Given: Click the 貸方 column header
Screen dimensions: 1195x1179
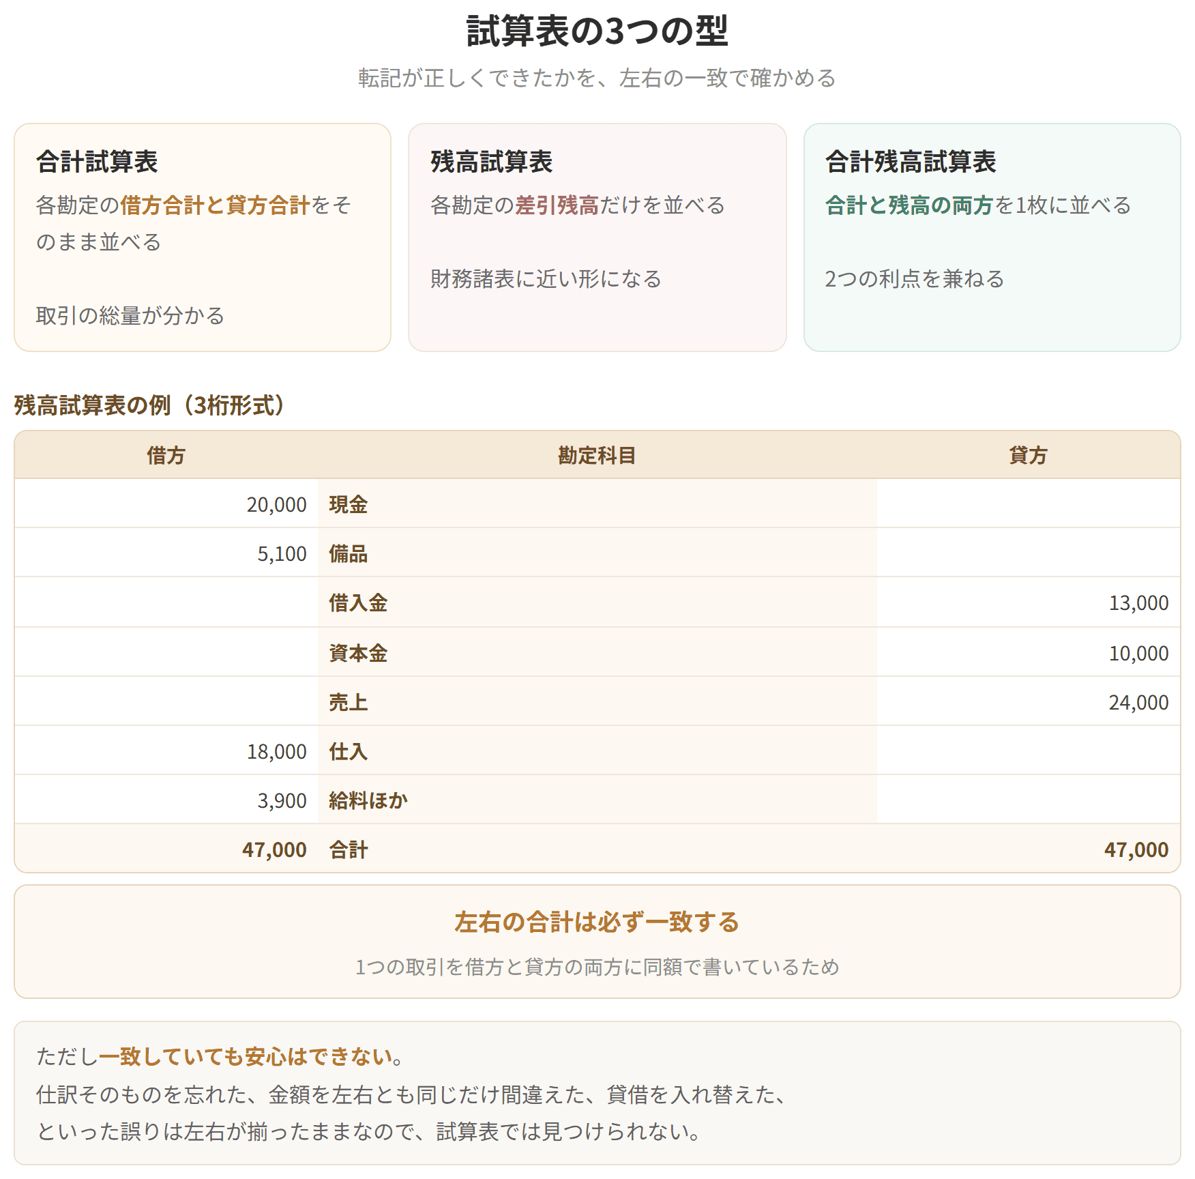Looking at the screenshot, I should coord(1029,455).
